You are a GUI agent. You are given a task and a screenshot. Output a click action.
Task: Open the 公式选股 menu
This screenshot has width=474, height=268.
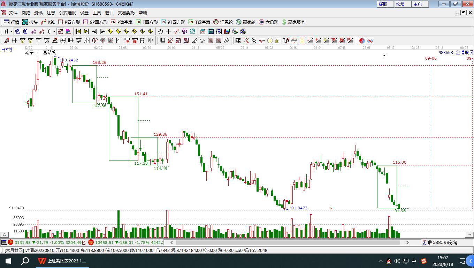tap(67, 13)
